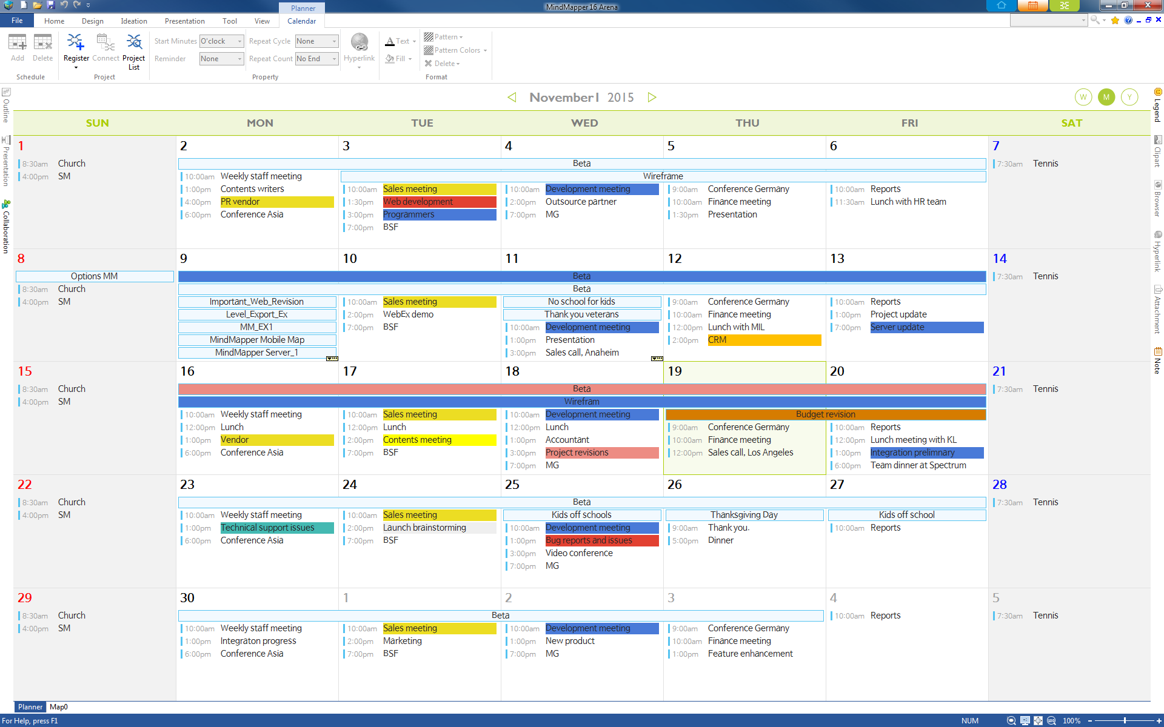
Task: Switch to the Design ribbon tab
Action: click(93, 21)
